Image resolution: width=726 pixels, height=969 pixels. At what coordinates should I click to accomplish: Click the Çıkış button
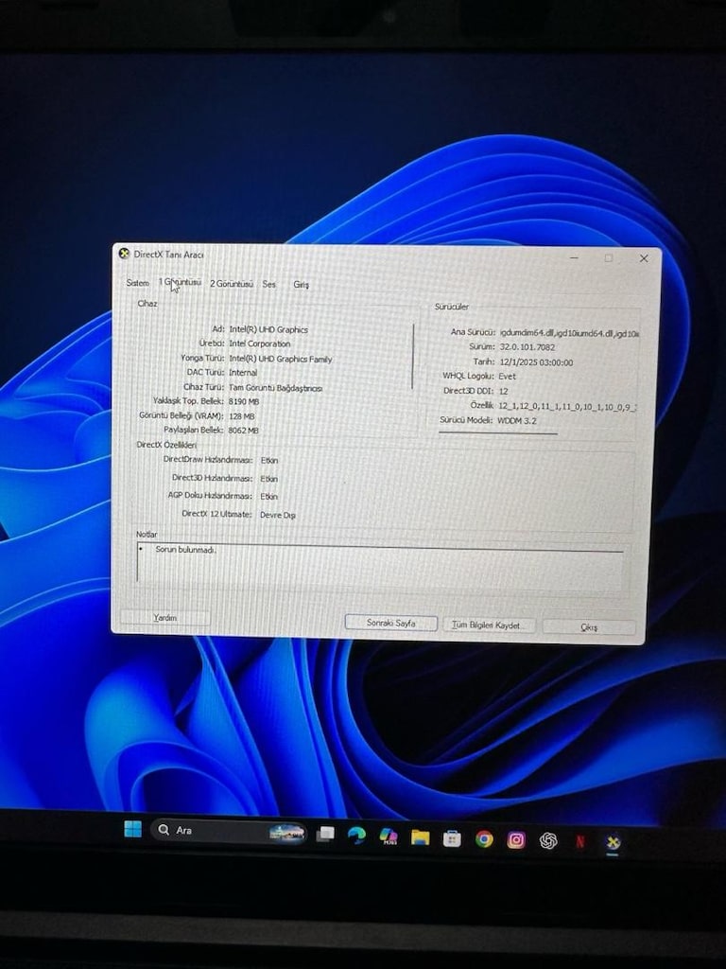588,626
